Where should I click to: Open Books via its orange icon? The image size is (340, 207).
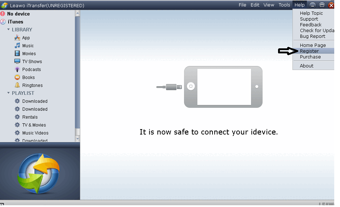point(17,77)
